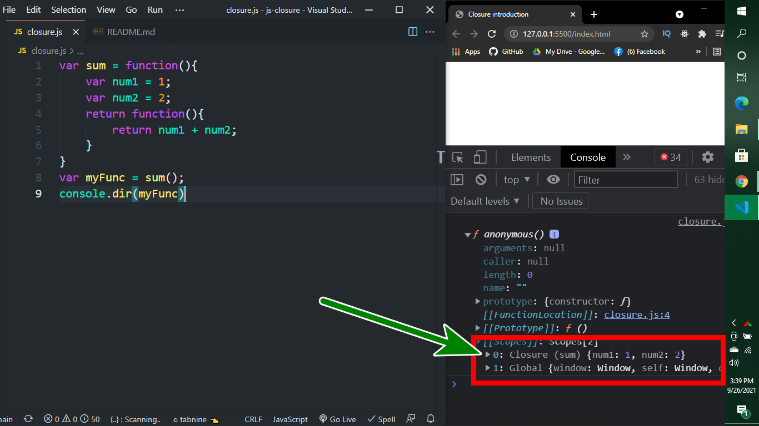This screenshot has width=759, height=426.
Task: Show more VS Code menus ellipsis
Action: (x=179, y=10)
